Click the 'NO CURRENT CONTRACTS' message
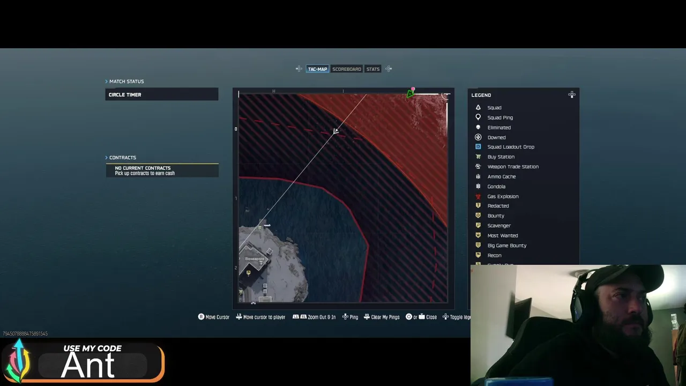The image size is (686, 386). pyautogui.click(x=143, y=168)
